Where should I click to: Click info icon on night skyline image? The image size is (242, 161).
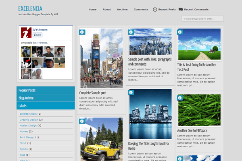pos(131,93)
